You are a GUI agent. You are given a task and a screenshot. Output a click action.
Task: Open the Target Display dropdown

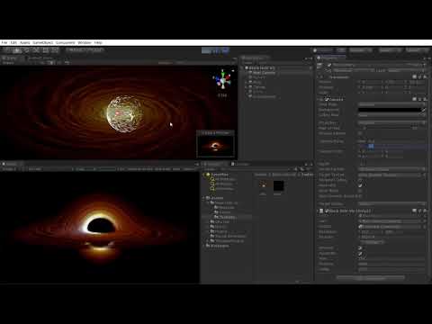(391, 204)
